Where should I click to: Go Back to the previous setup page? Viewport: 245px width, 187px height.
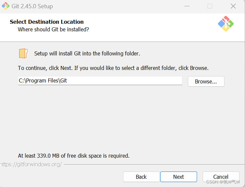pos(141,177)
